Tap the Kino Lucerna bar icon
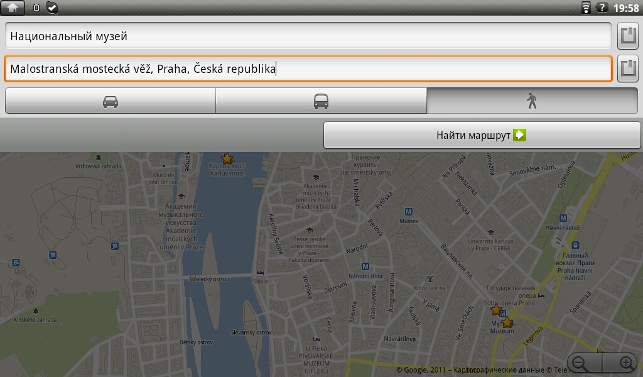Screen dimensions: 643x377 point(430,279)
